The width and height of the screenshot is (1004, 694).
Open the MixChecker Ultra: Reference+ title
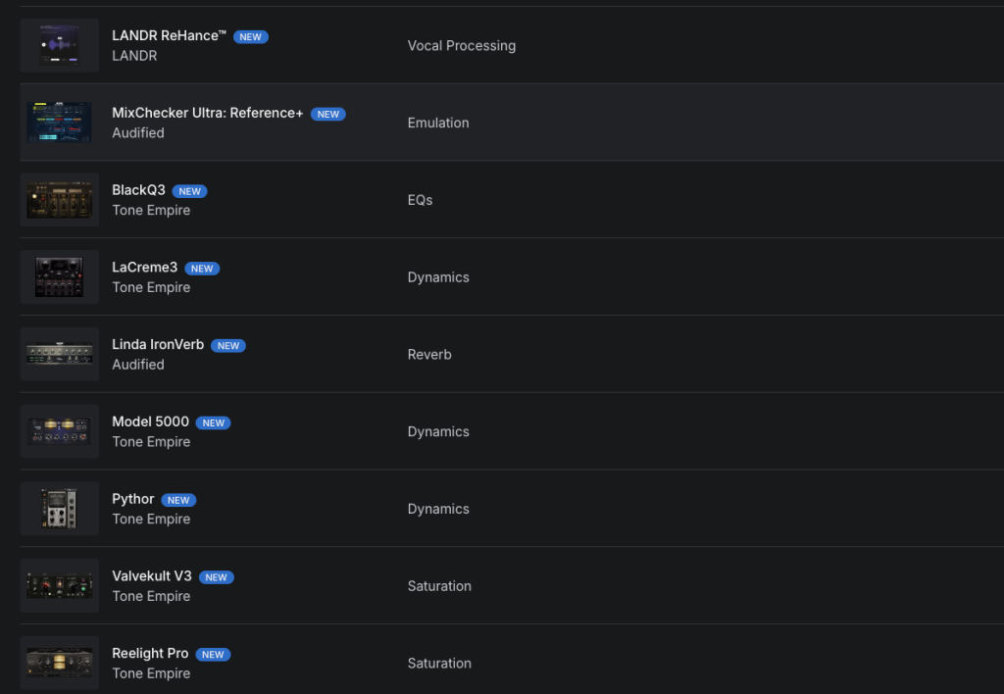(x=207, y=113)
